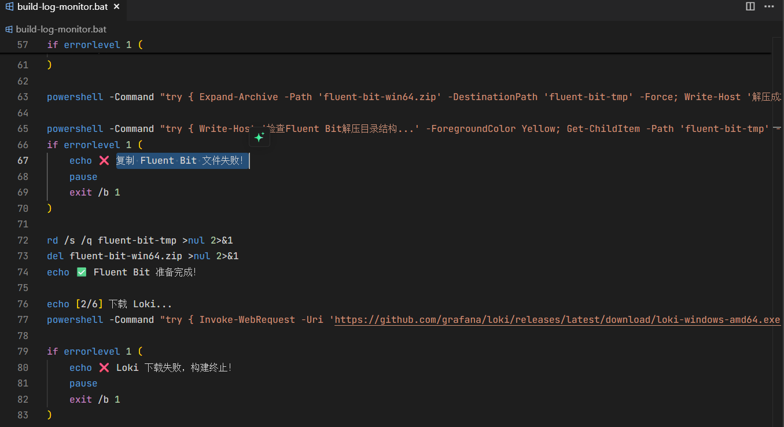Screen dimensions: 784x427
Task: Click line number 62 in the gutter
Action: point(23,81)
